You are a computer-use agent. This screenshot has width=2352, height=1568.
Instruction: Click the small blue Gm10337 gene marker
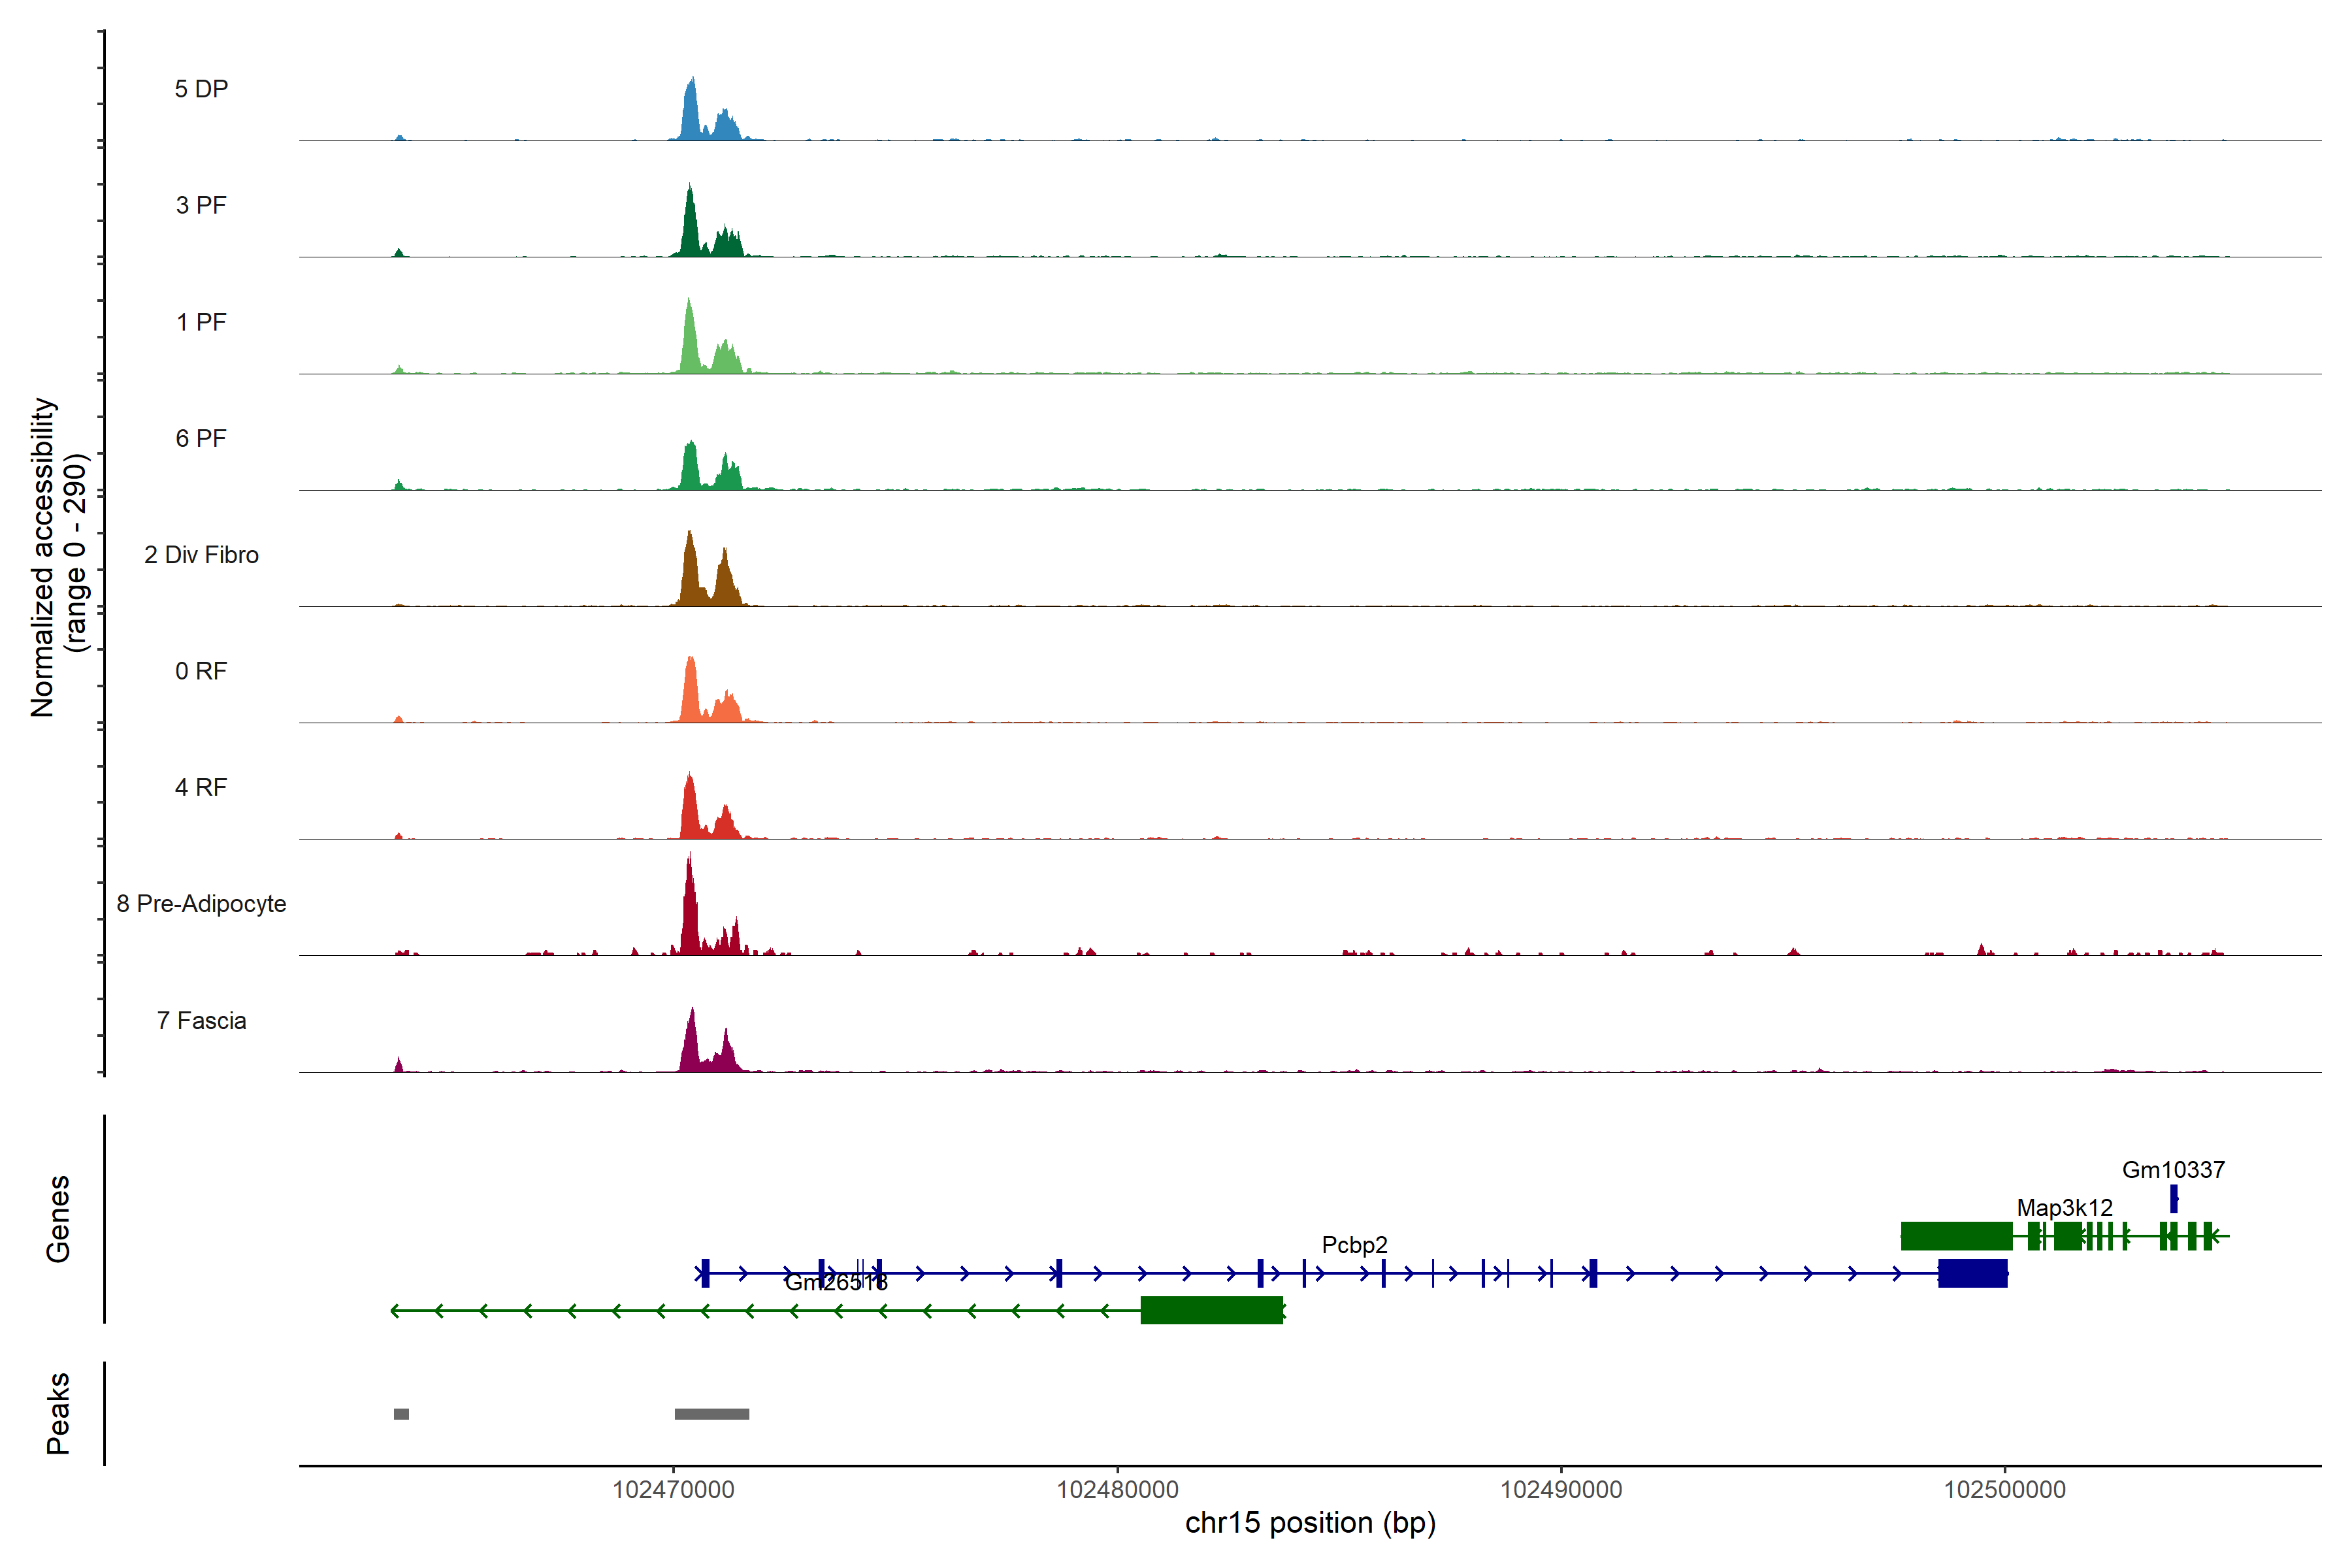click(x=2173, y=1198)
